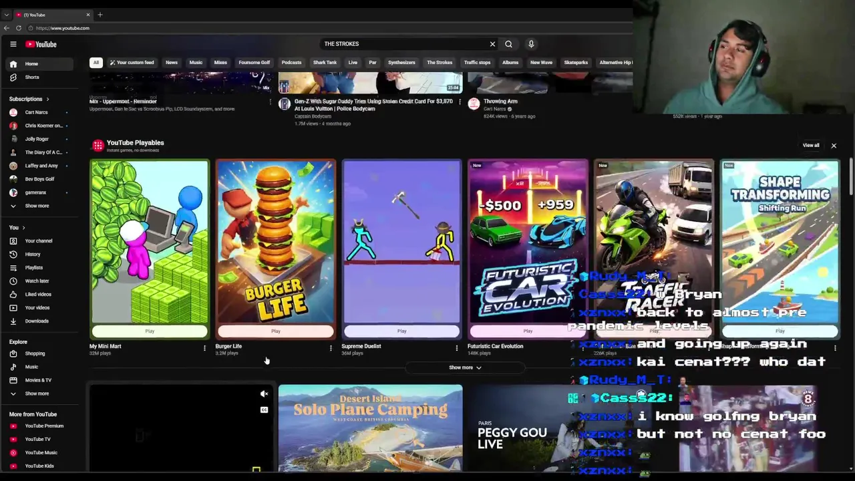Open Solo Plane Camping video thumbnail
Viewport: 855px width, 481px height.
pyautogui.click(x=370, y=428)
